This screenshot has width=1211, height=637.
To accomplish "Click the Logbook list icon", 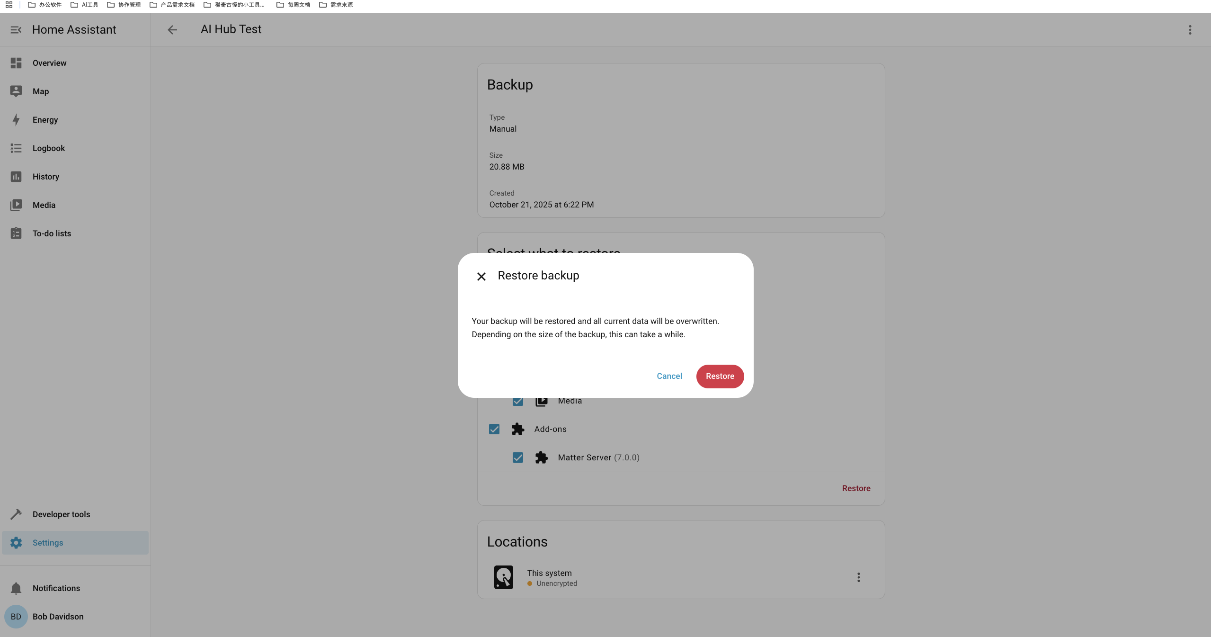I will coord(16,148).
